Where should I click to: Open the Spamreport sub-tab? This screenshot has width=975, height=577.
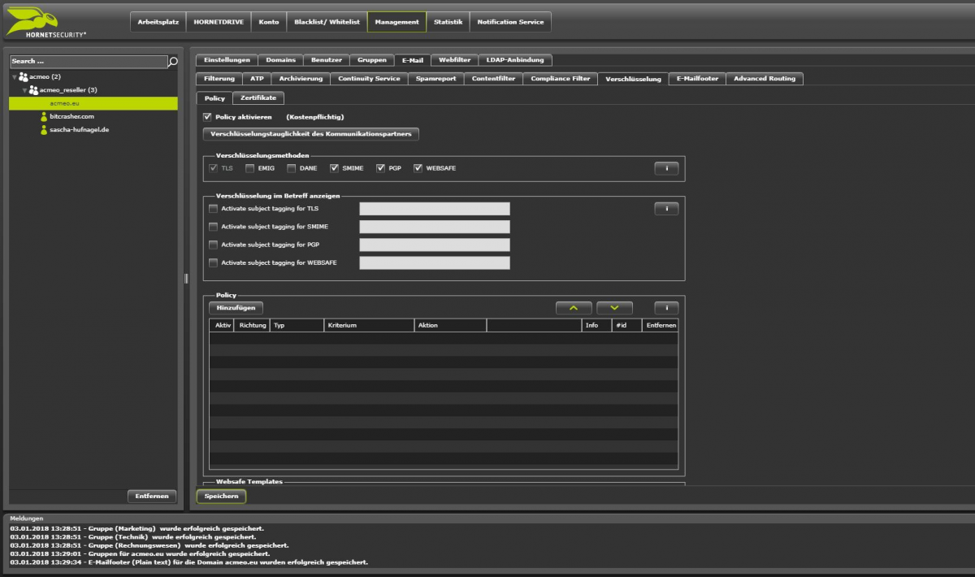click(435, 79)
